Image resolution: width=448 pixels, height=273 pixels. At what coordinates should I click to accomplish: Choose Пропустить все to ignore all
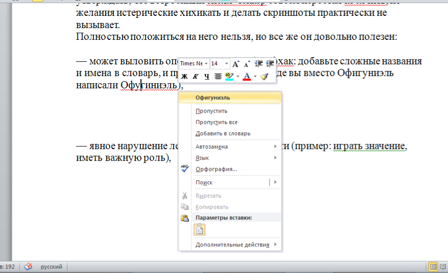pyautogui.click(x=216, y=122)
